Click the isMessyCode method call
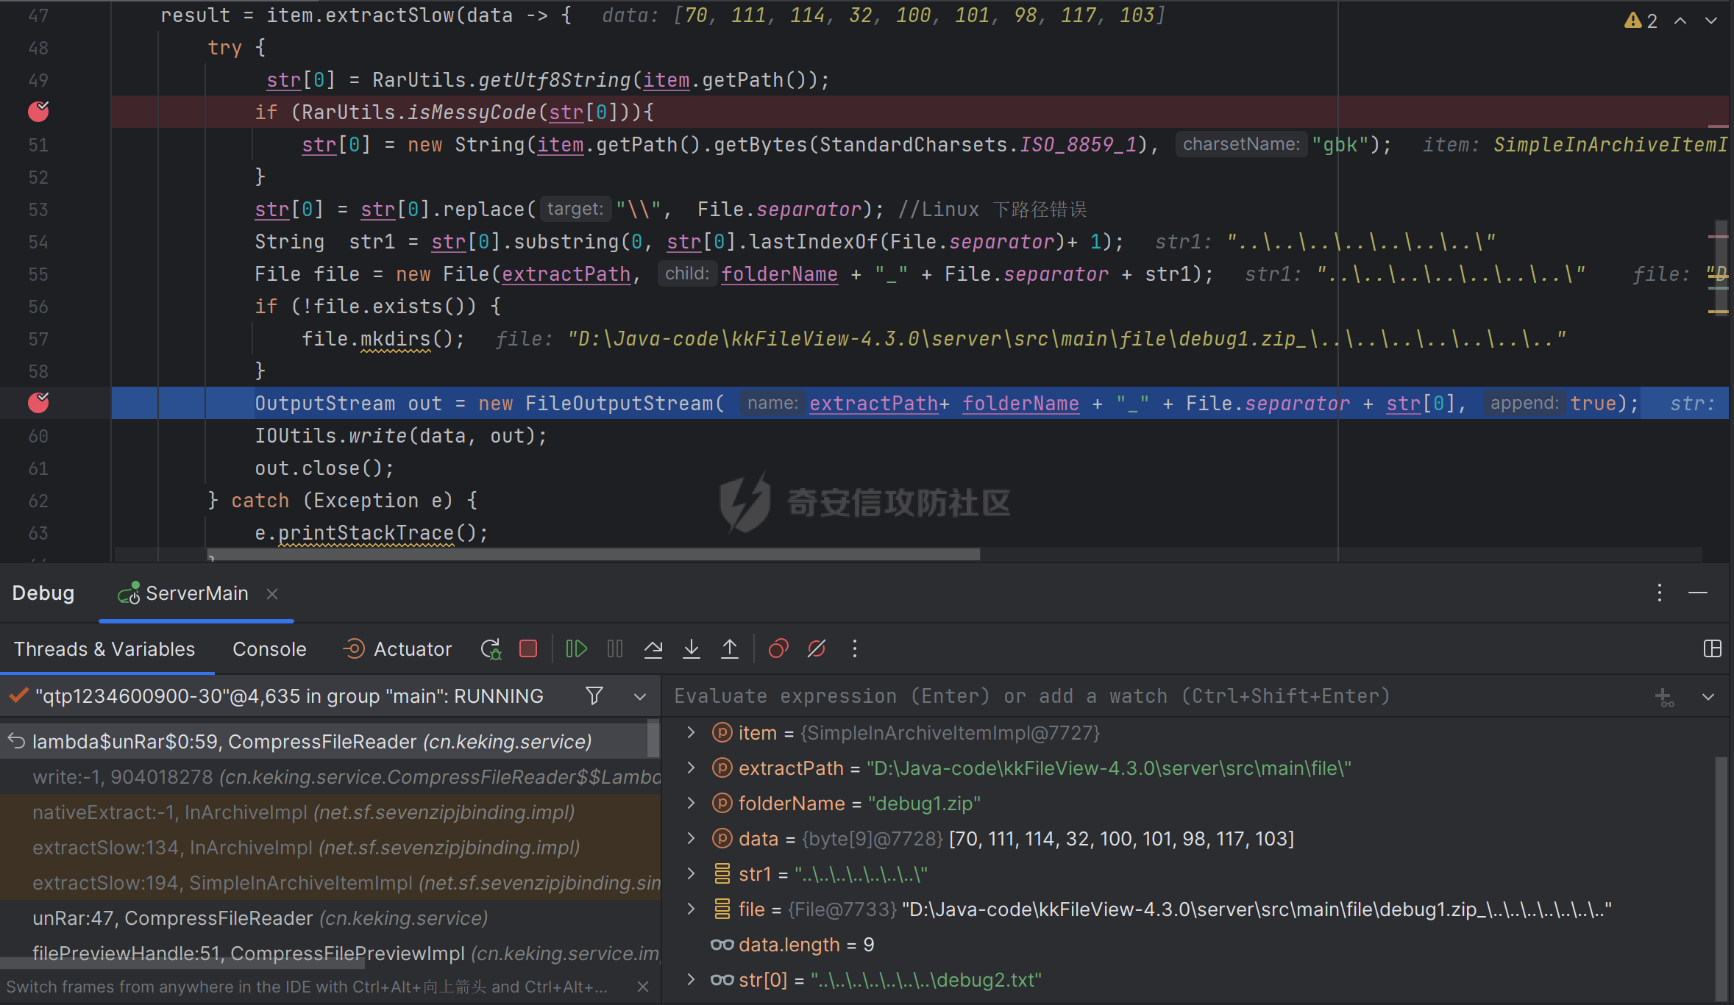Screen dimensions: 1734x1005 (472, 112)
